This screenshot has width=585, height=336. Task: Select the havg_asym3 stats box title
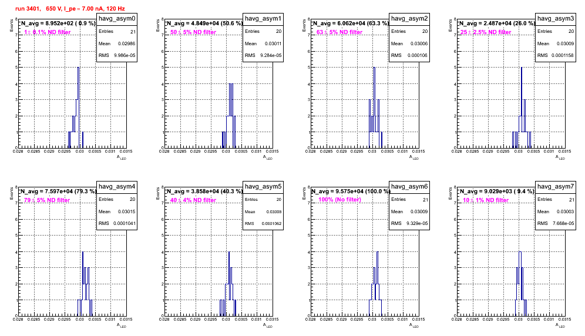click(x=556, y=19)
